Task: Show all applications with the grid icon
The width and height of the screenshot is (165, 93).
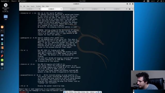Action: [2, 68]
